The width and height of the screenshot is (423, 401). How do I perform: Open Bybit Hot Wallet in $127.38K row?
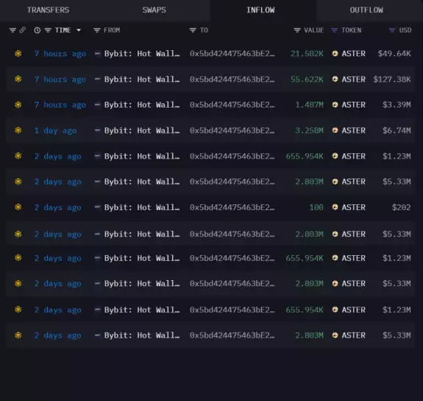click(x=142, y=80)
